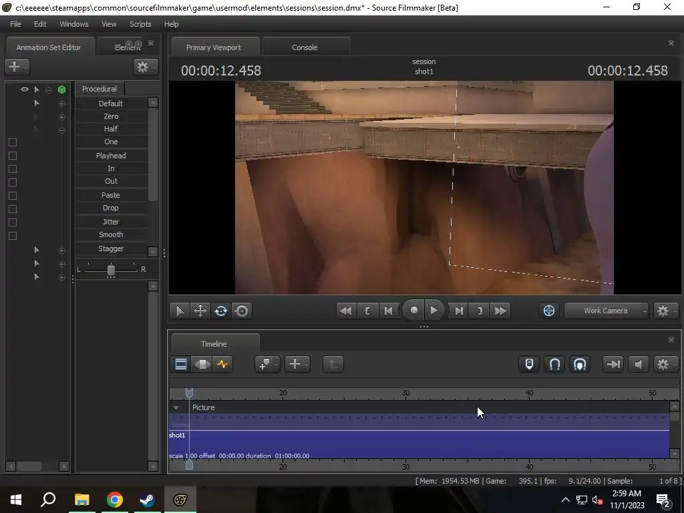Viewport: 684px width, 513px height.
Task: Step back one frame
Action: point(388,311)
